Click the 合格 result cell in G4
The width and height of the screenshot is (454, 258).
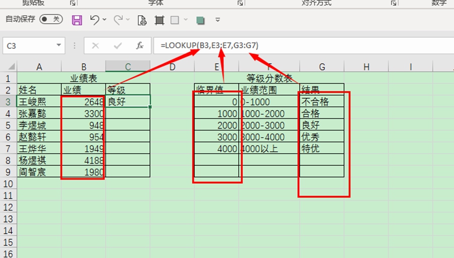[322, 113]
